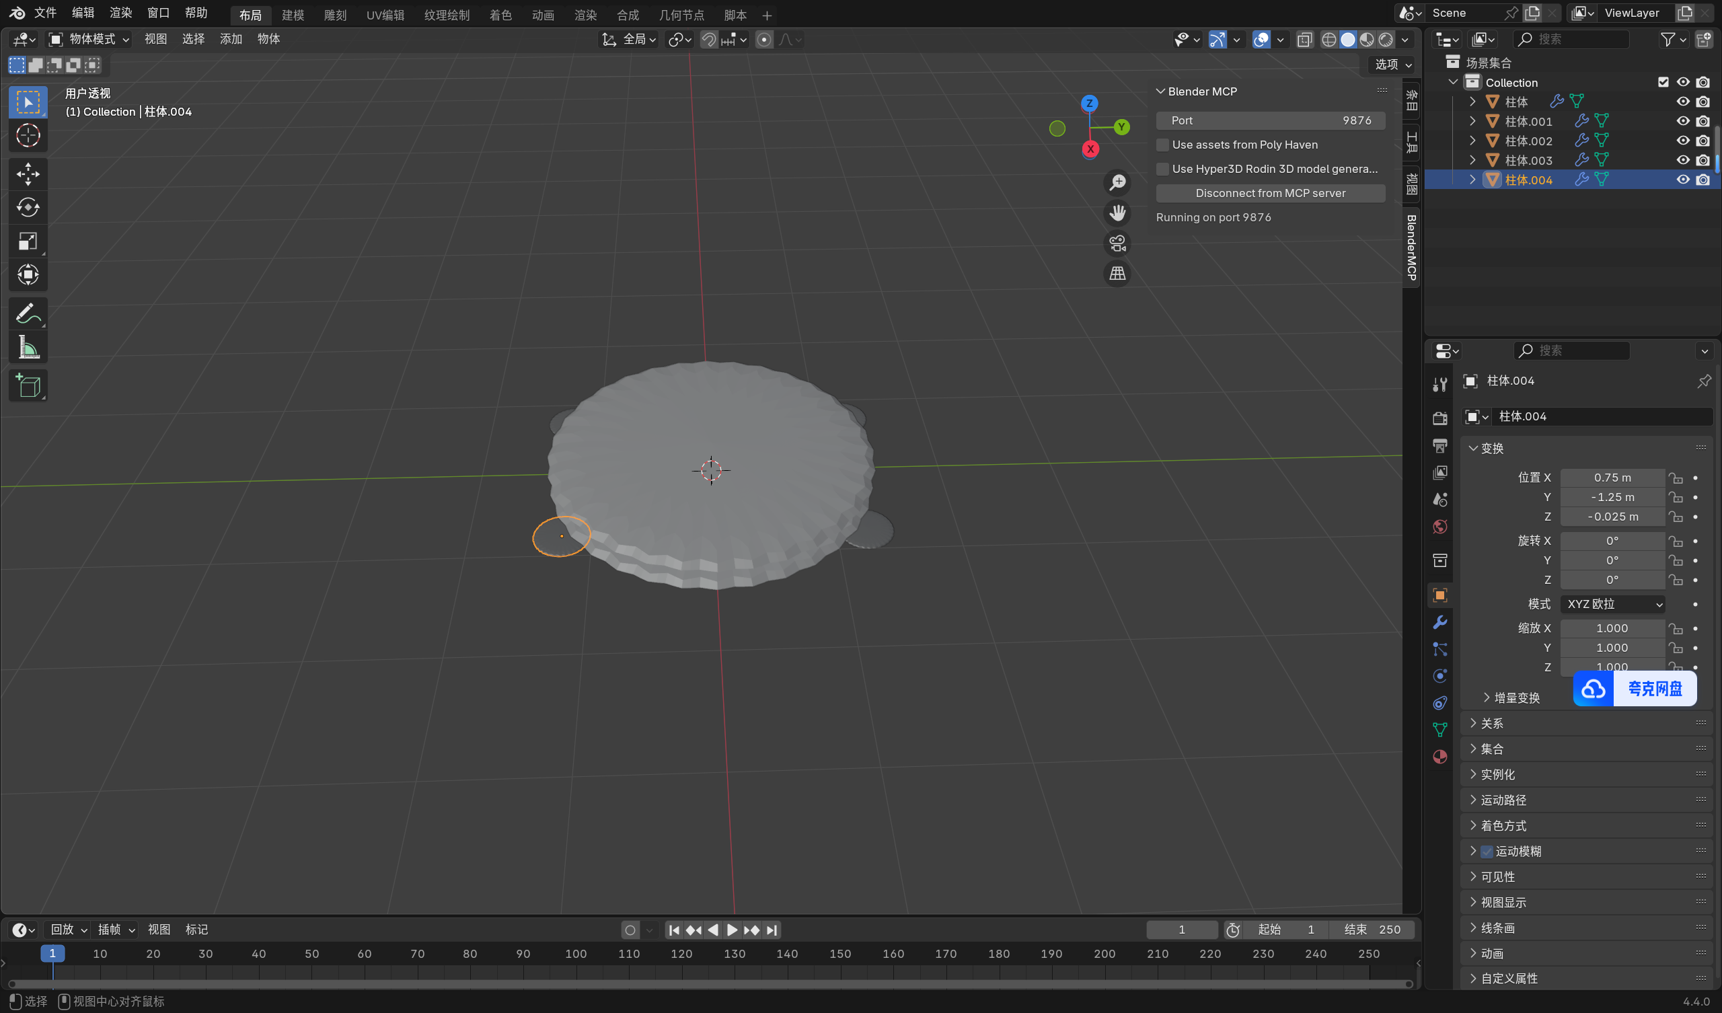Viewport: 1722px width, 1013px height.
Task: Click the Add Cube tool
Action: pos(28,386)
